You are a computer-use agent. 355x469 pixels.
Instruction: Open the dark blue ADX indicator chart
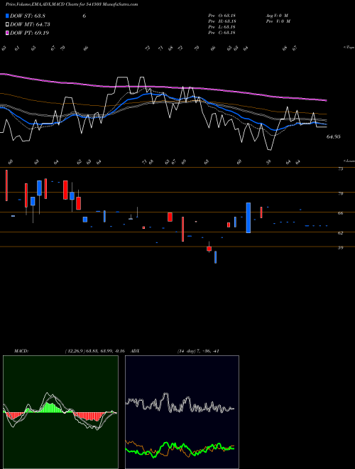[x=182, y=412]
